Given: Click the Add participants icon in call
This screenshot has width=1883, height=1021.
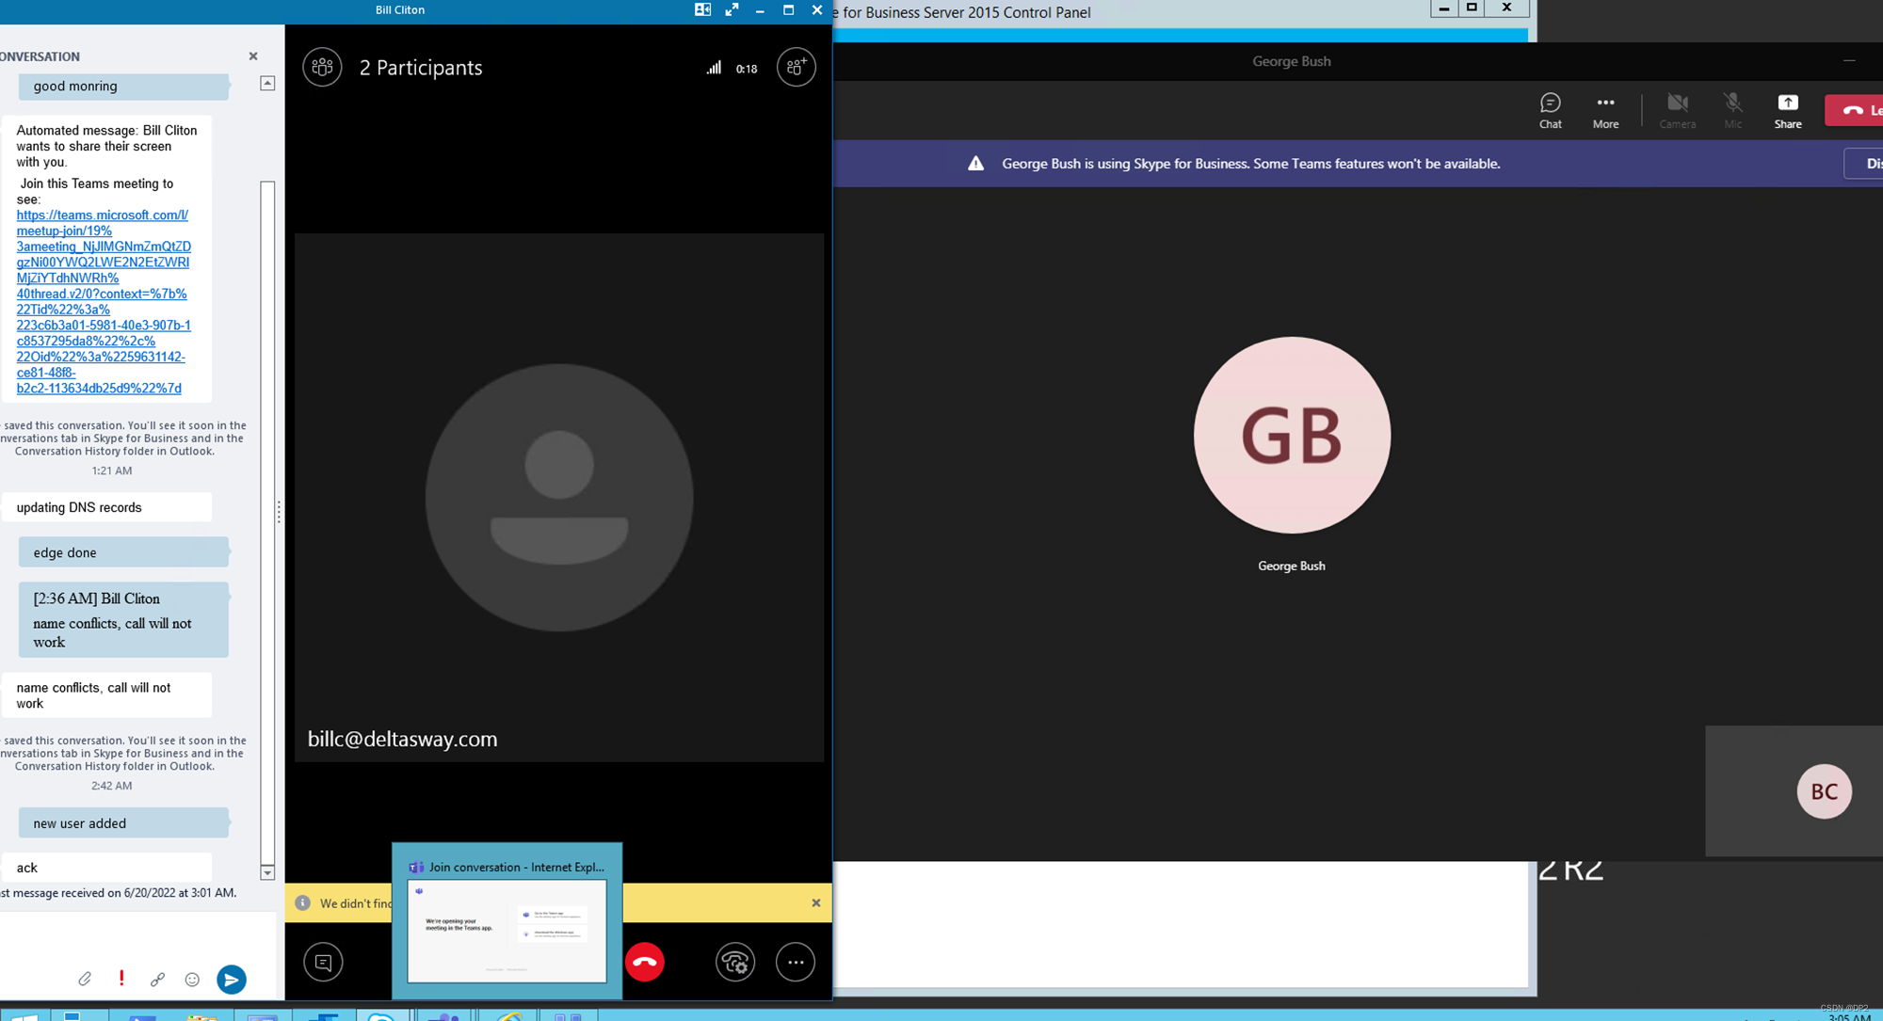Looking at the screenshot, I should coord(795,67).
